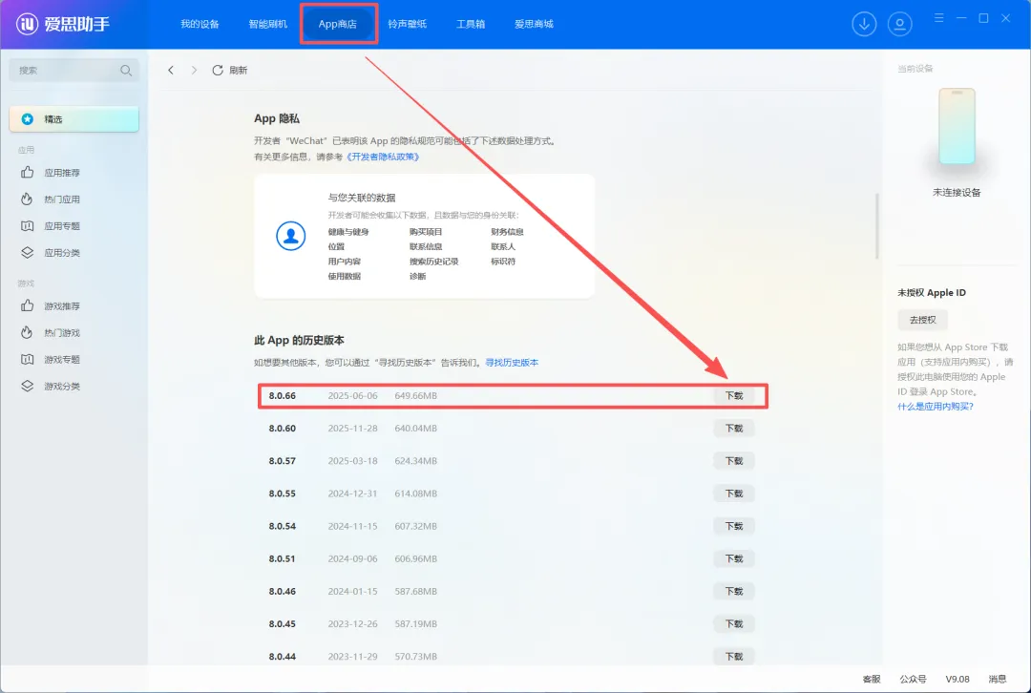Click book icon for 游戏专题
1031x693 pixels.
coord(27,359)
